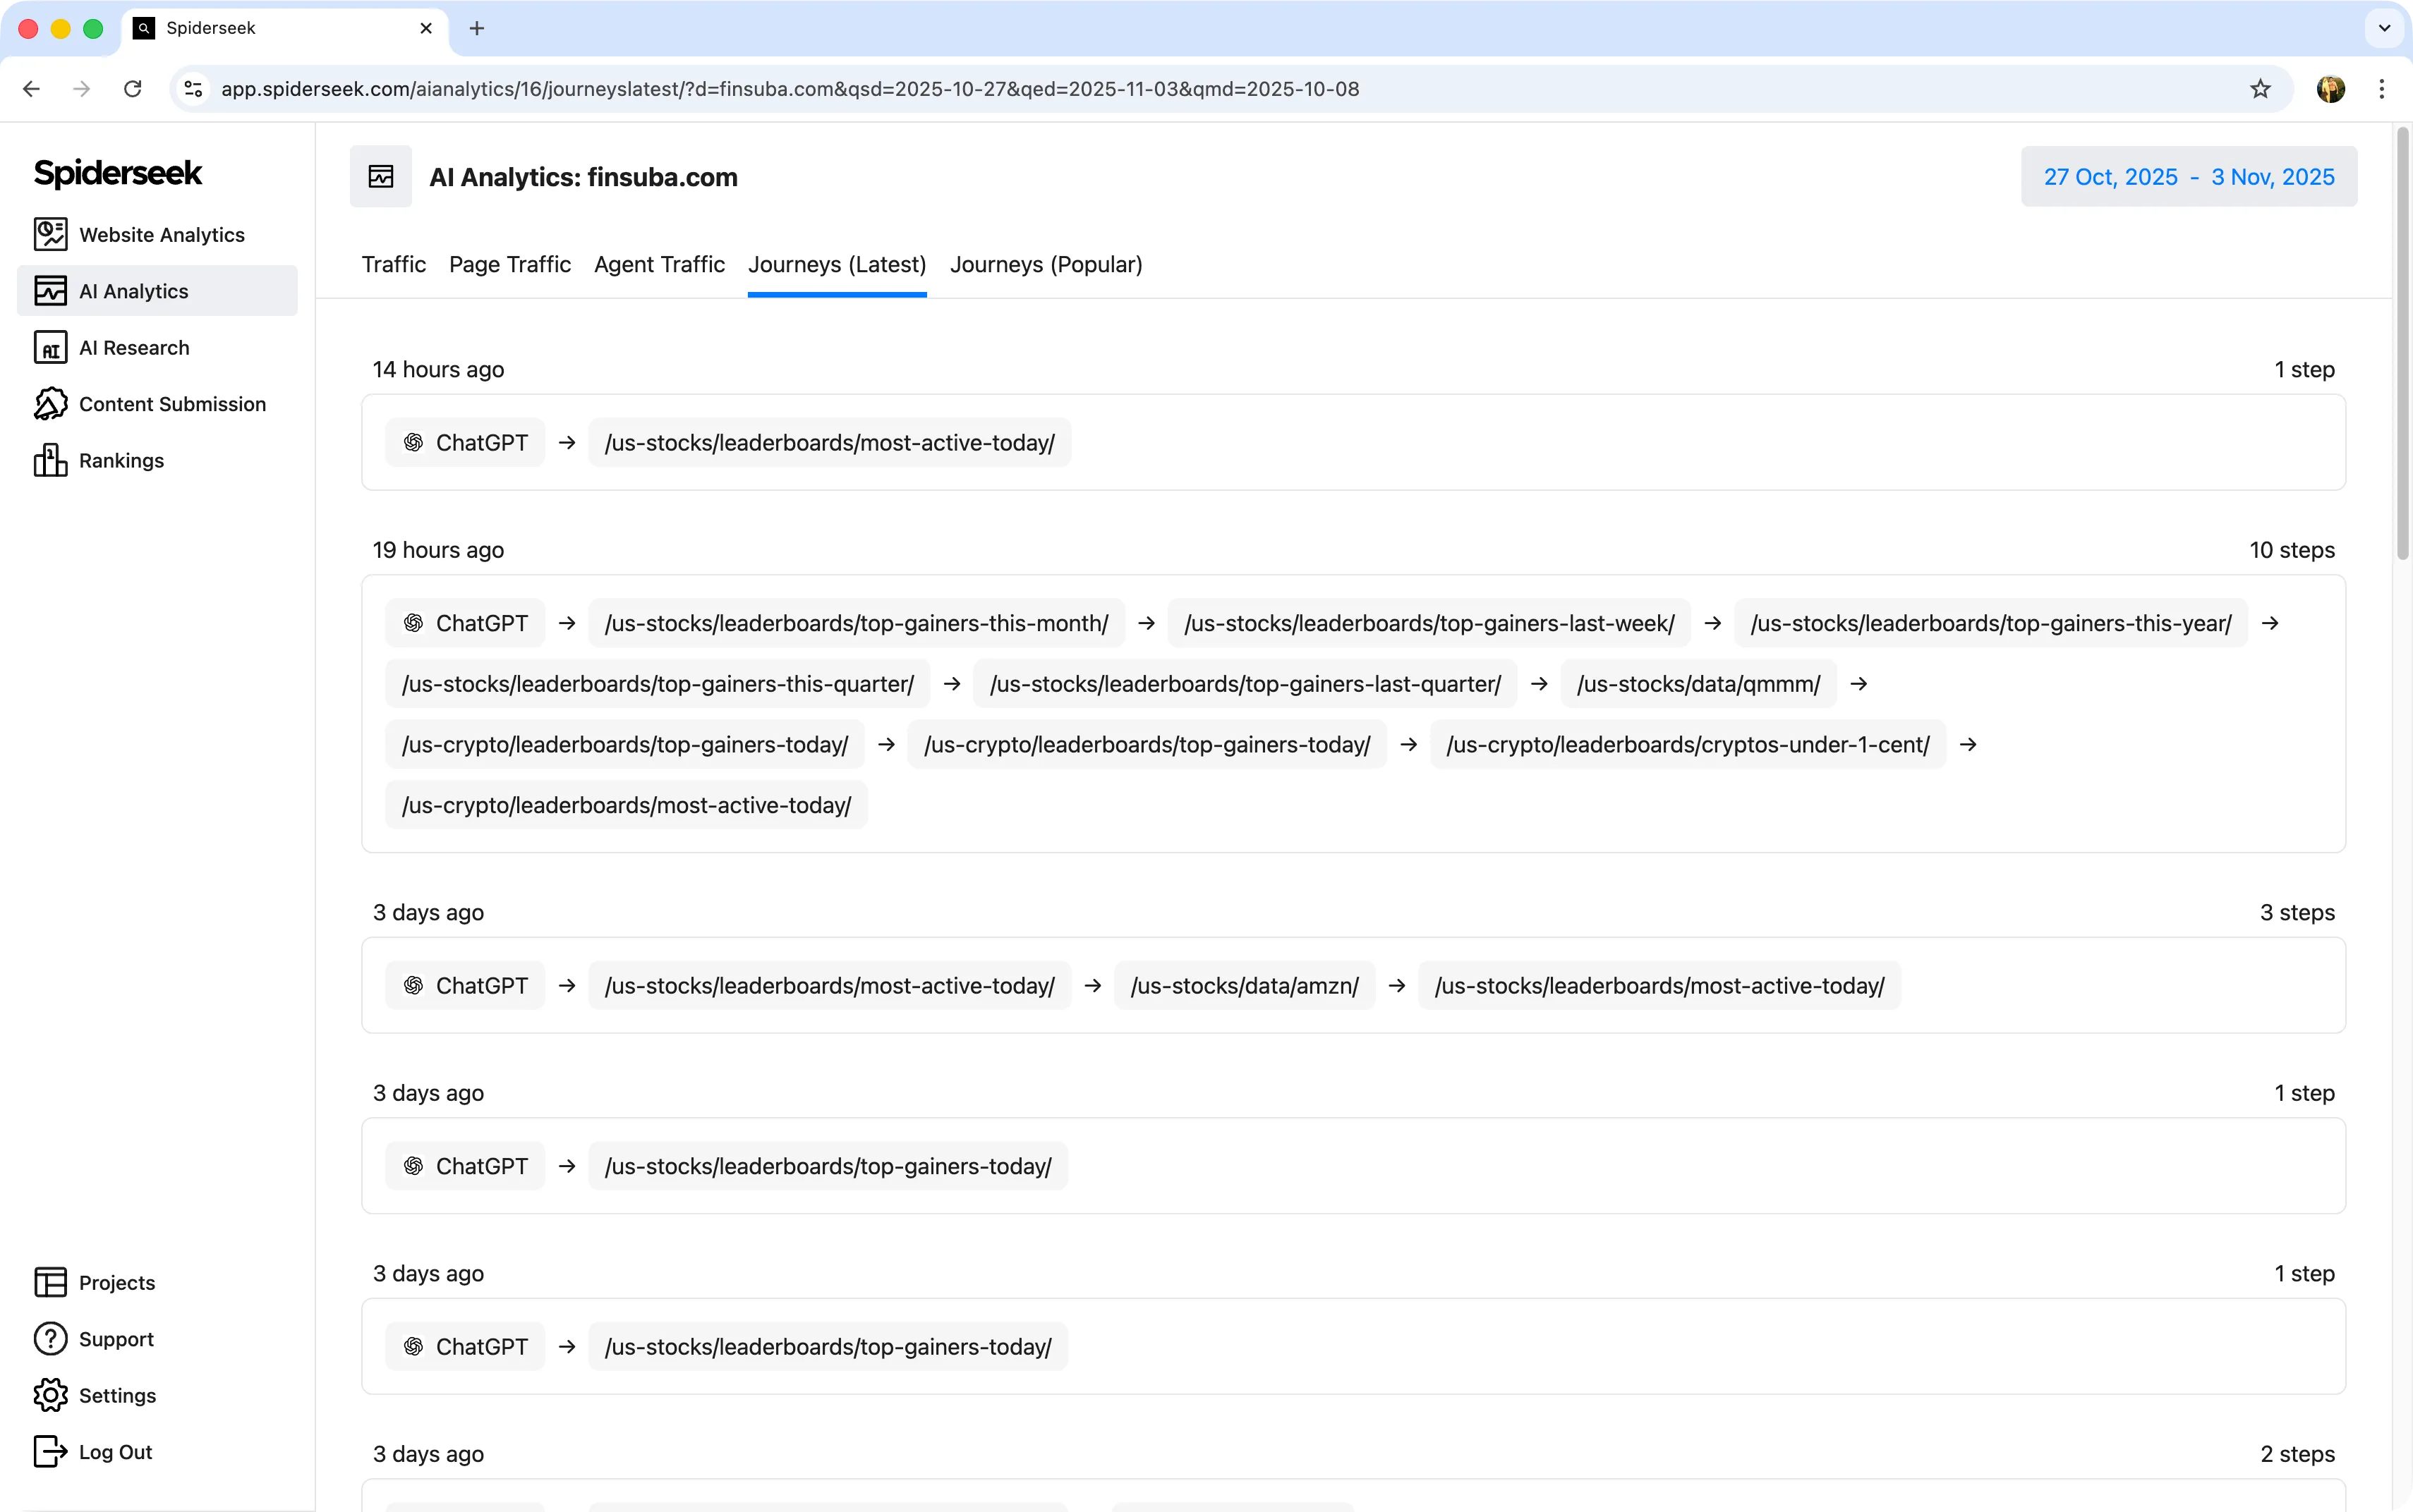
Task: Click the Log Out icon
Action: pyautogui.click(x=50, y=1451)
